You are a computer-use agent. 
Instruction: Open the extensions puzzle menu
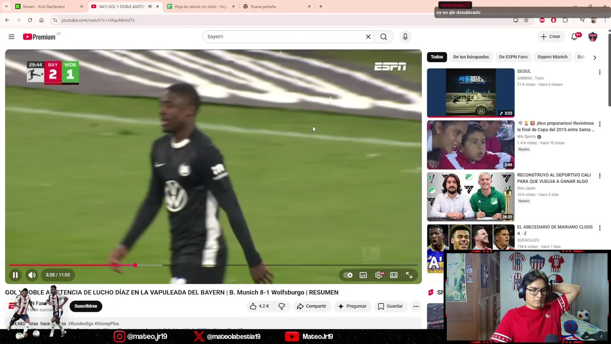click(x=565, y=20)
